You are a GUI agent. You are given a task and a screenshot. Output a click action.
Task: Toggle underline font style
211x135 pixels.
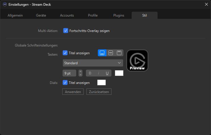(107, 73)
